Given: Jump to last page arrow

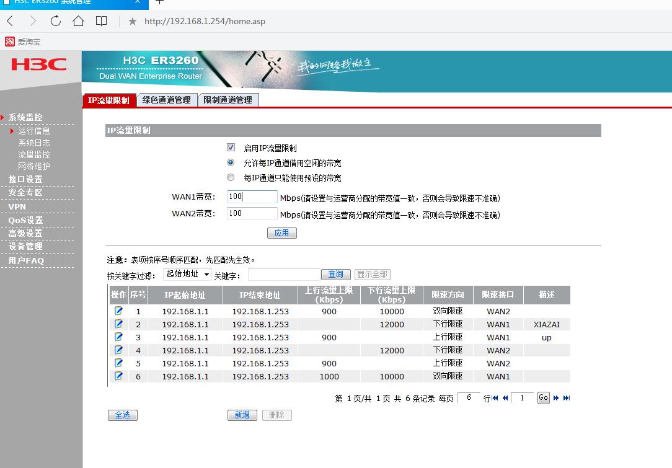Looking at the screenshot, I should (x=566, y=398).
